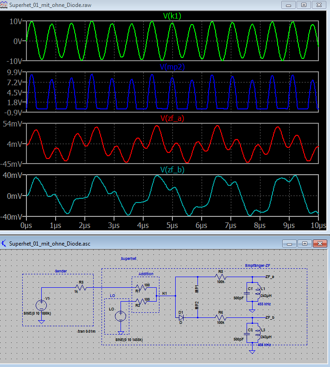Select the blue V(mp2) trace label

[x=172, y=67]
